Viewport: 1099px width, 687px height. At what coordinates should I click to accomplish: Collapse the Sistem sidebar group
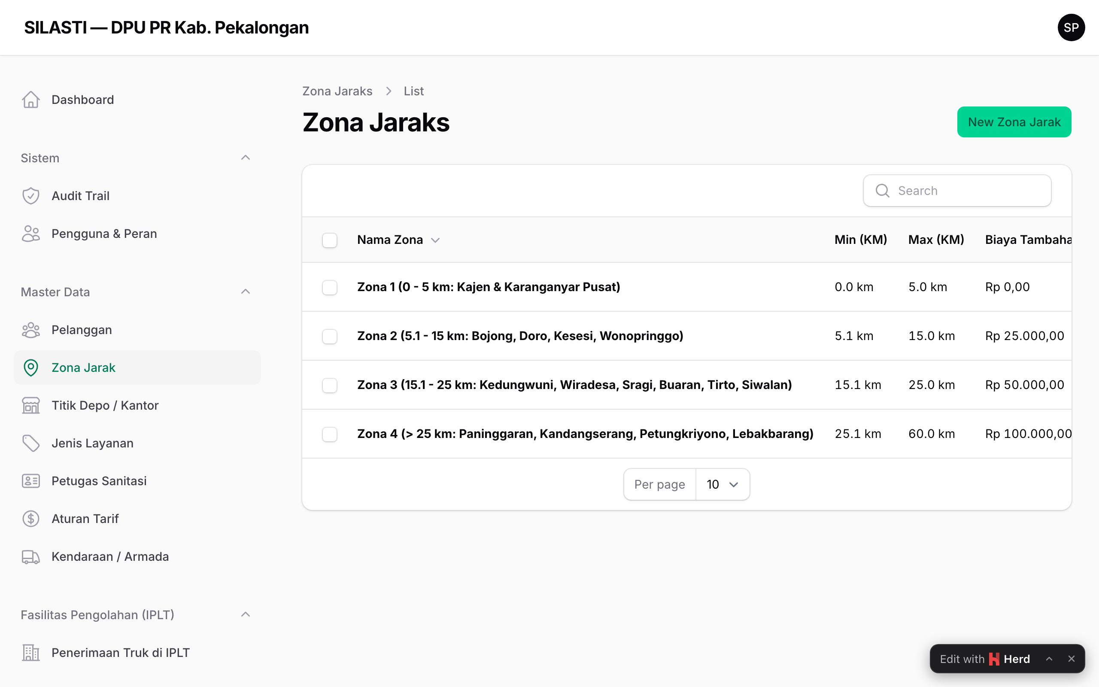(245, 158)
